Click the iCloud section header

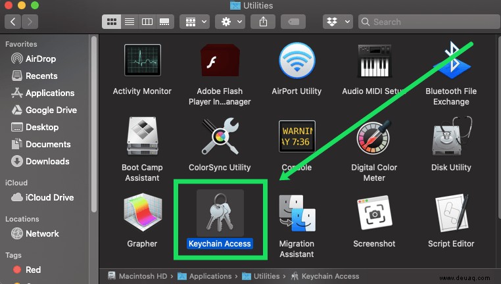tap(16, 183)
